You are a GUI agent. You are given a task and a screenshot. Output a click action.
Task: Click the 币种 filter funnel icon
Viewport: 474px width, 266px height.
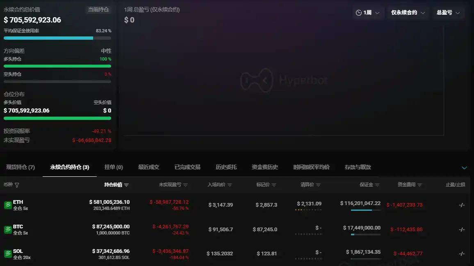pos(17,185)
